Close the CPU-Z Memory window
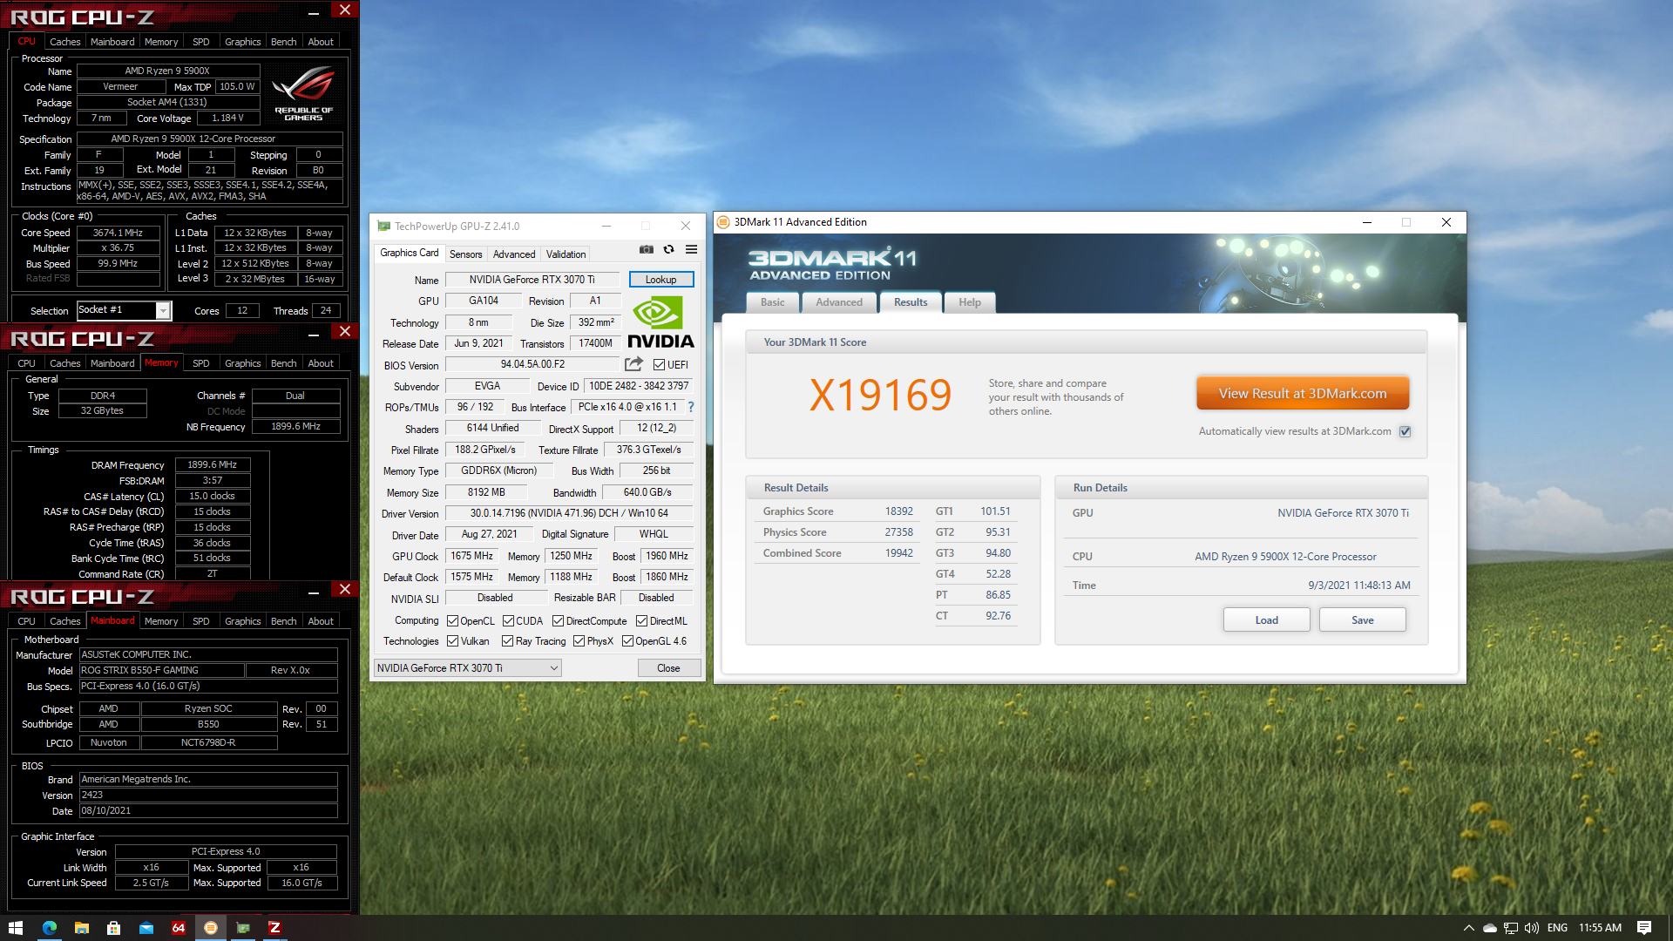Image resolution: width=1673 pixels, height=941 pixels. point(345,332)
